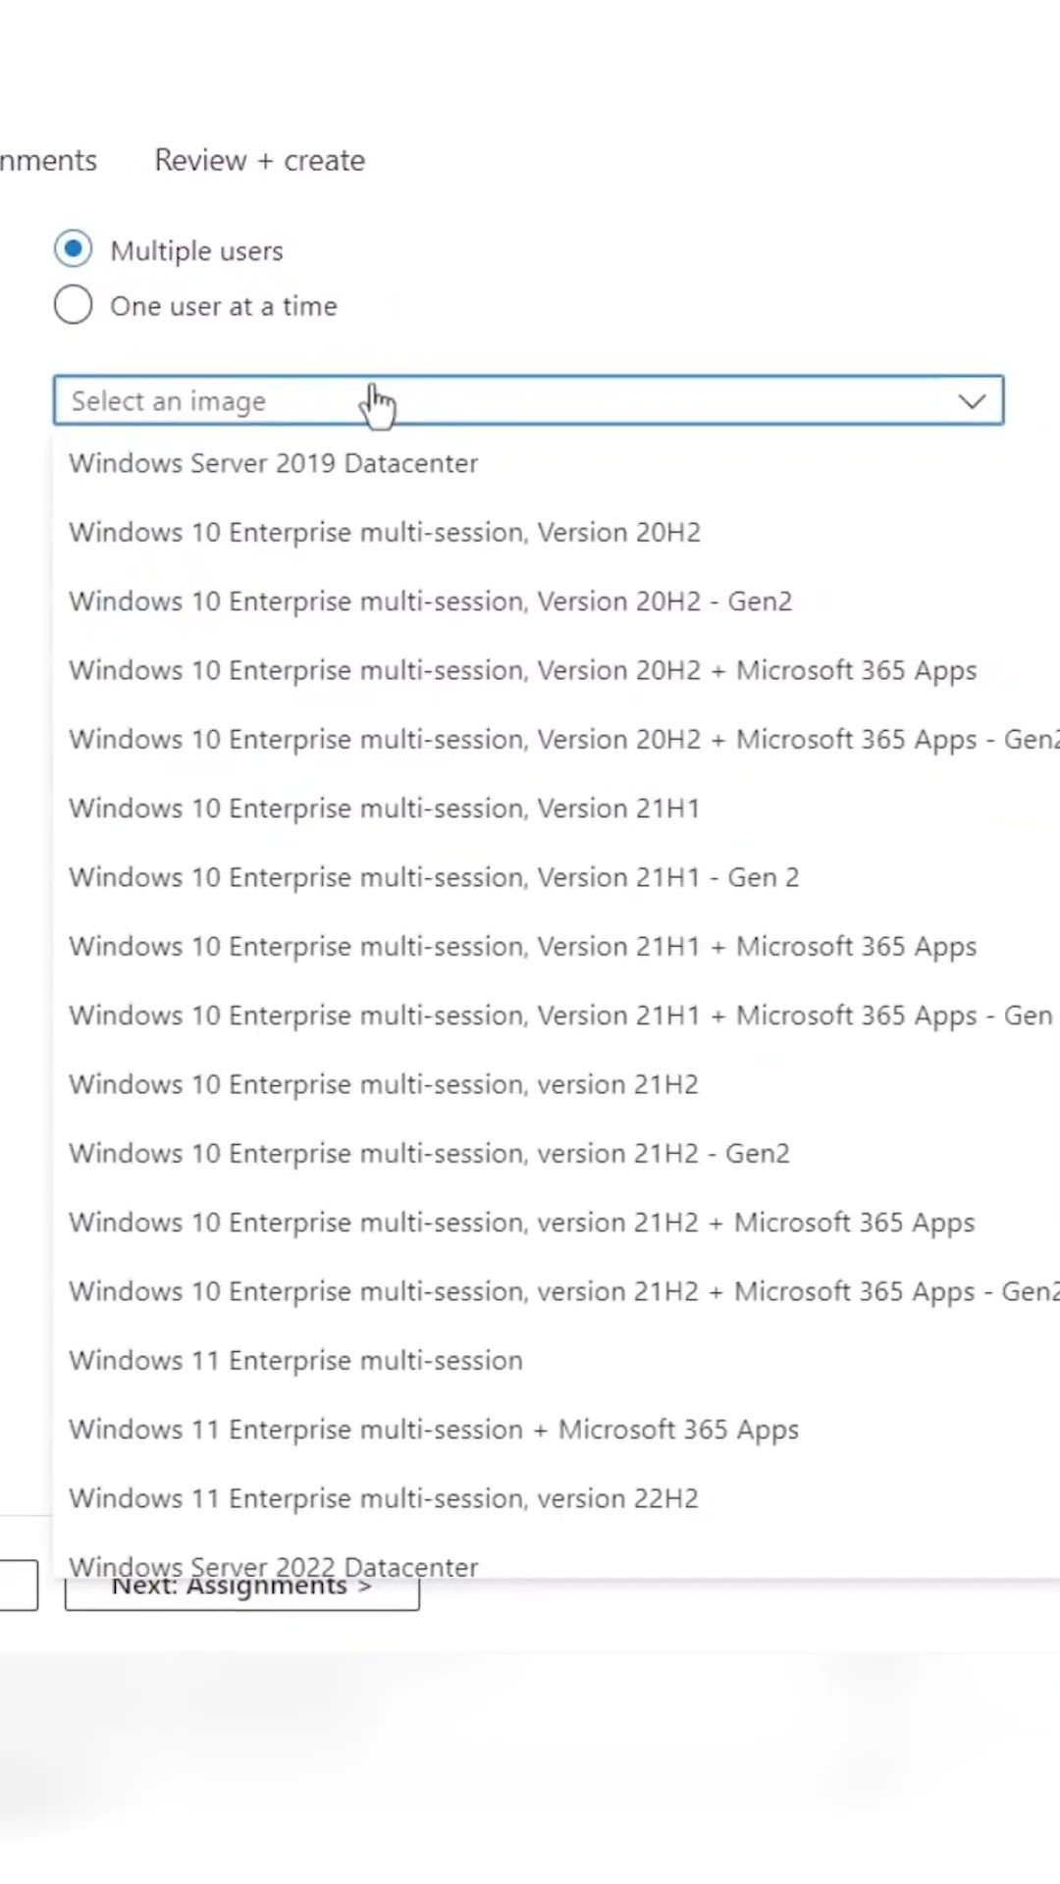This screenshot has width=1060, height=1884.
Task: Pick plain Windows 11 Enterprise multi-session
Action: click(295, 1360)
